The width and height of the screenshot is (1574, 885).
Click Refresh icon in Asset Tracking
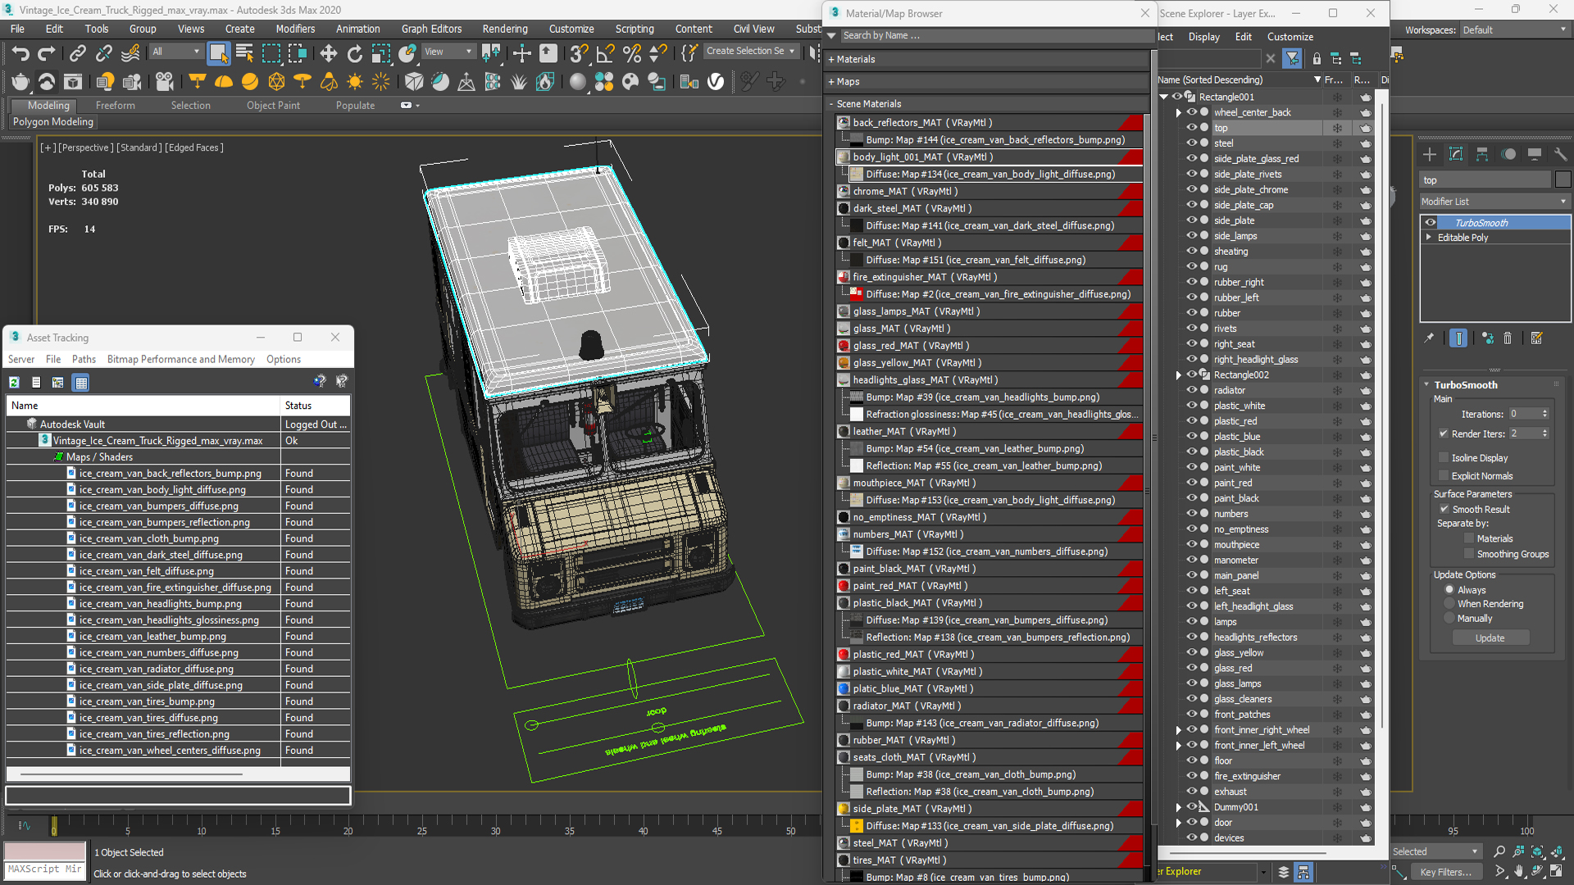[14, 382]
